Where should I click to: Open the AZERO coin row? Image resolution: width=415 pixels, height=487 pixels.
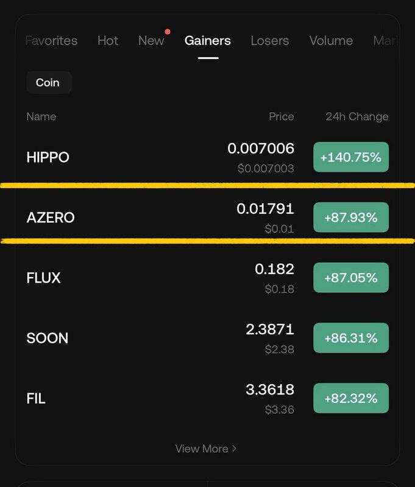click(x=51, y=217)
